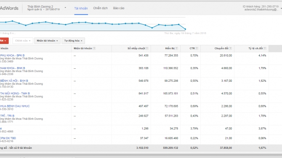
Task: Open help icon beside Số nhấp chuột header
Action: [x=147, y=48]
